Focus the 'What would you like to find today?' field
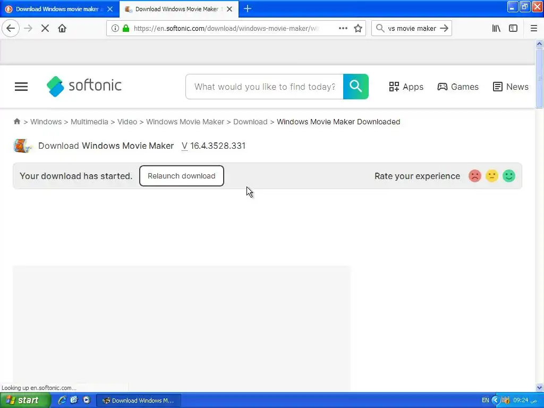This screenshot has width=544, height=408. [x=265, y=87]
